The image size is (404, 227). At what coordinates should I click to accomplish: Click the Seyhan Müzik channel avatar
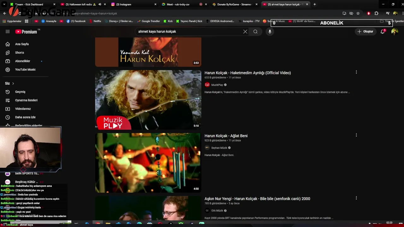(x=207, y=148)
